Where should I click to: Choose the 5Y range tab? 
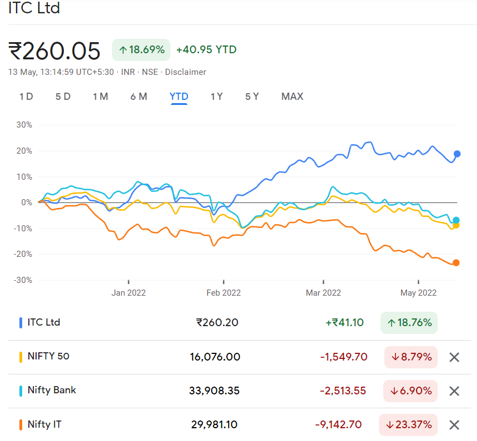(x=252, y=97)
